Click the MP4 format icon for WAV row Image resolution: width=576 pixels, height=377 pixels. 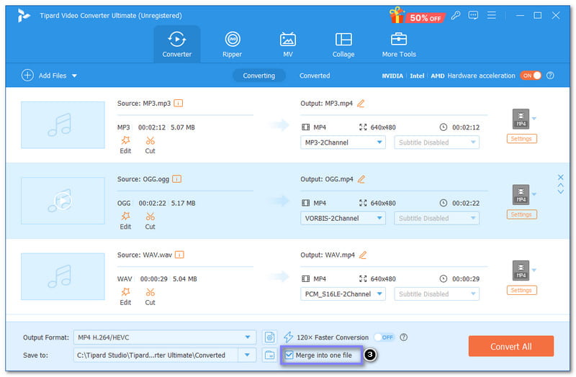point(521,271)
